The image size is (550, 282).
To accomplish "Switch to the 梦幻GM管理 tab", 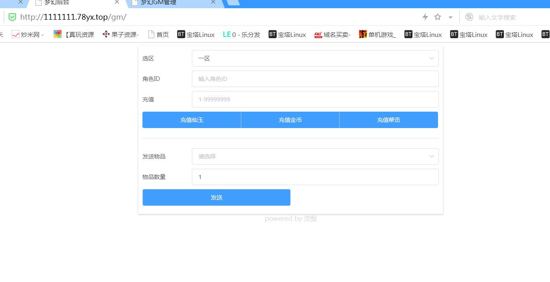I will pos(173,2).
